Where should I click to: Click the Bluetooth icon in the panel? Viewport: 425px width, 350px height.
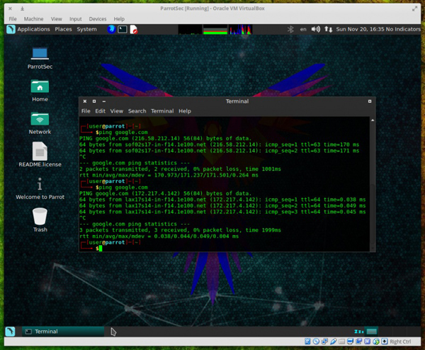290,30
